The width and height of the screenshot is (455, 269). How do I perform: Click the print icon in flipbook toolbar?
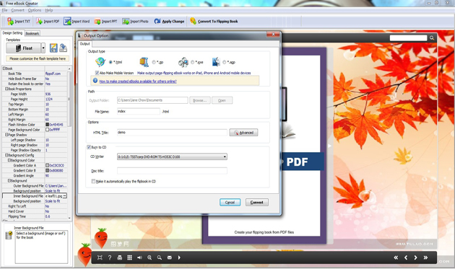(x=120, y=257)
